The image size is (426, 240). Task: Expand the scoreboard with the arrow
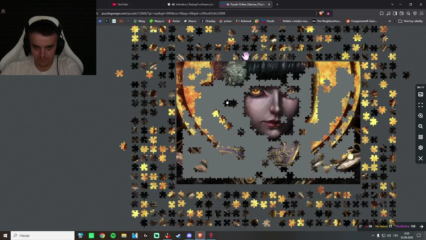coord(421,226)
